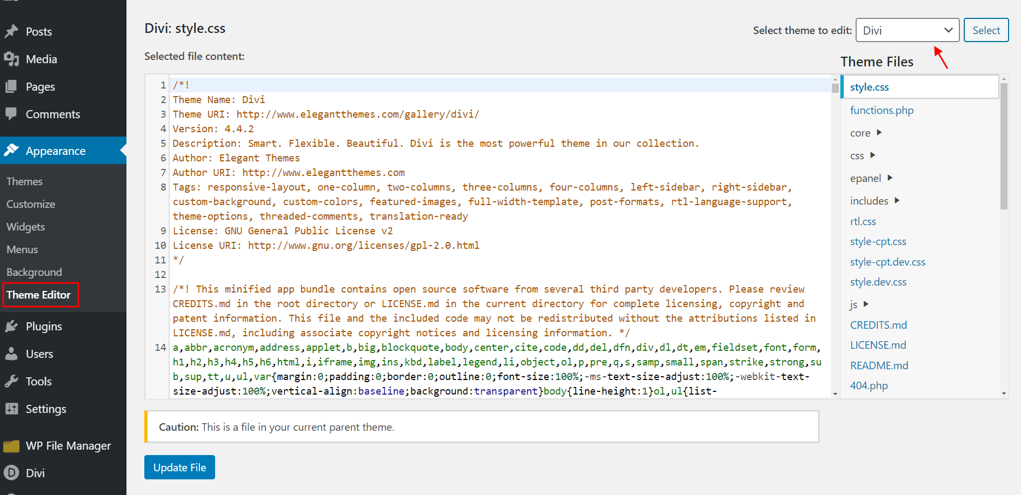1021x495 pixels.
Task: Go to Themes under Appearance
Action: (24, 181)
